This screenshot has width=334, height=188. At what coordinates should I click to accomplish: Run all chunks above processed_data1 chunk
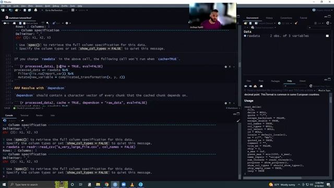coord(230,67)
